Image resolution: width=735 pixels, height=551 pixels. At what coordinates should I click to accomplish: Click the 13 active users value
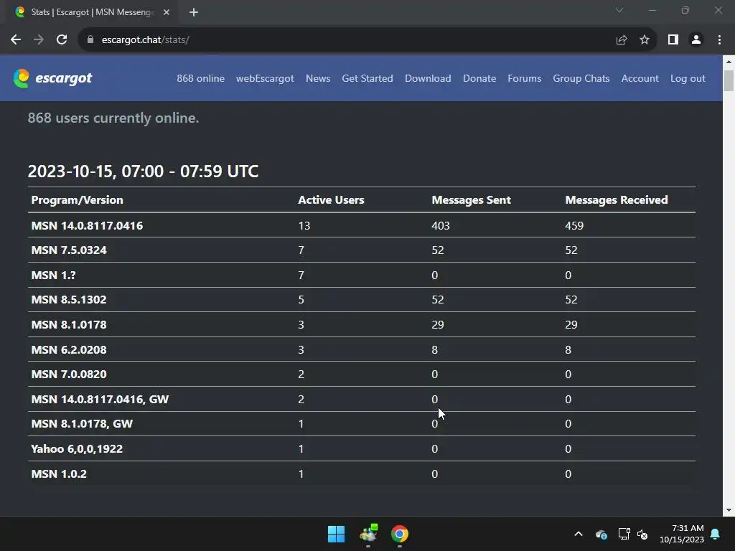click(304, 226)
